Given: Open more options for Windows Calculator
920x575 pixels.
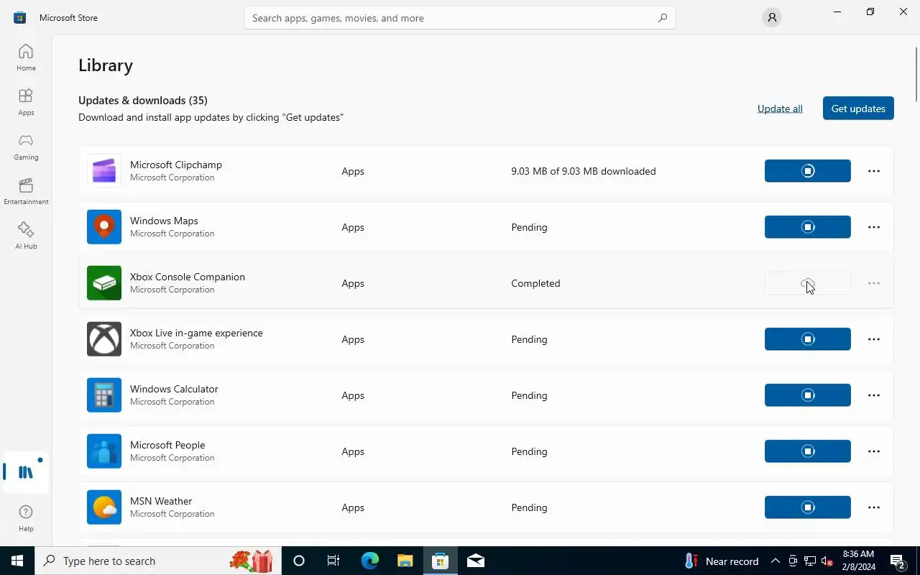Looking at the screenshot, I should [x=874, y=395].
